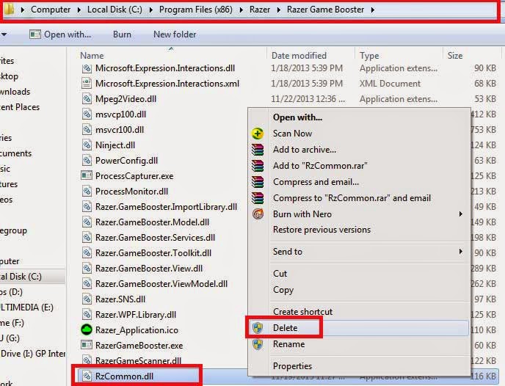Image resolution: width=505 pixels, height=386 pixels.
Task: Click the Open with toolbar icon
Action: 34,34
